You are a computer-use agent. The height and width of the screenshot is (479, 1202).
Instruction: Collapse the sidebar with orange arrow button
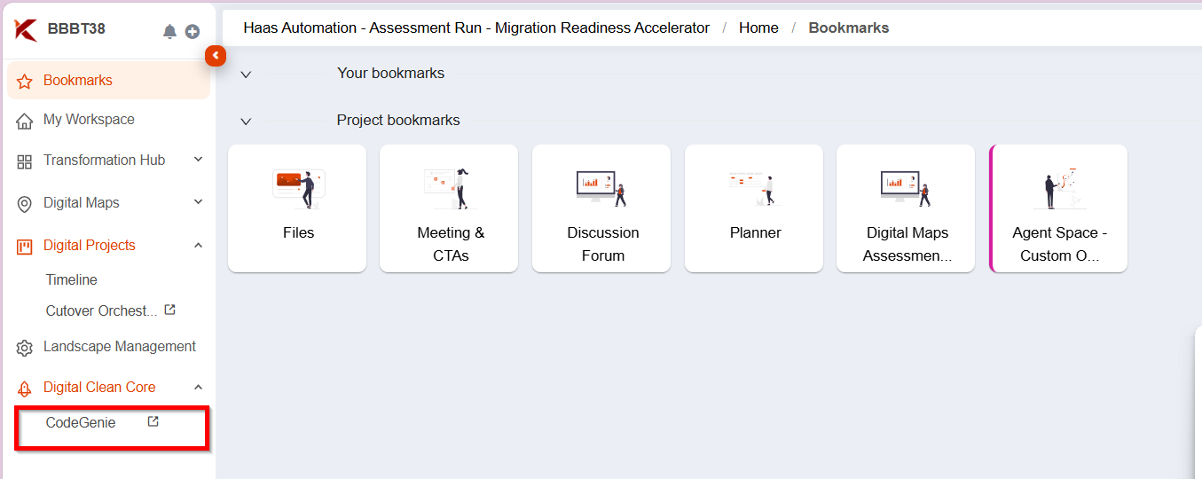[x=215, y=56]
